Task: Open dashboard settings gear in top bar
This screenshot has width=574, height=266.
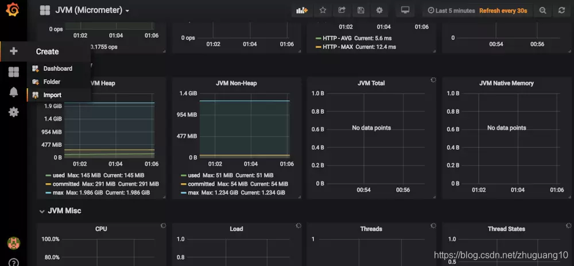Action: click(379, 10)
